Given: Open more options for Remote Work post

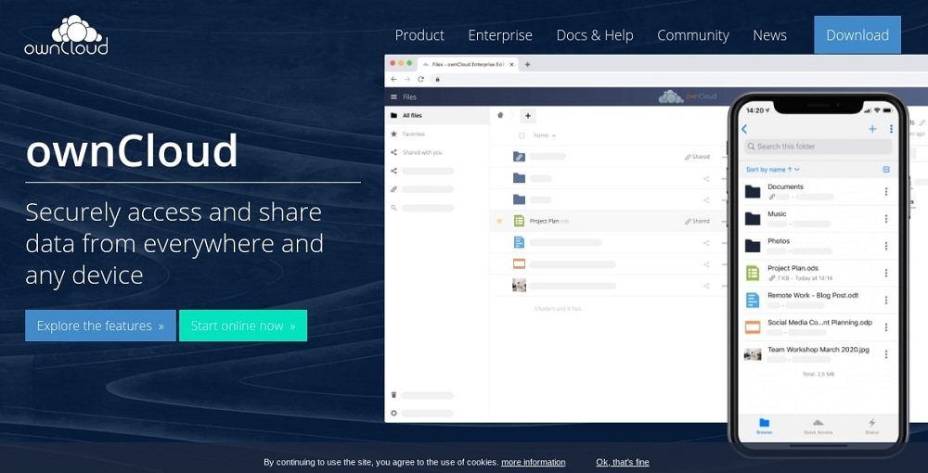Looking at the screenshot, I should click(x=886, y=300).
